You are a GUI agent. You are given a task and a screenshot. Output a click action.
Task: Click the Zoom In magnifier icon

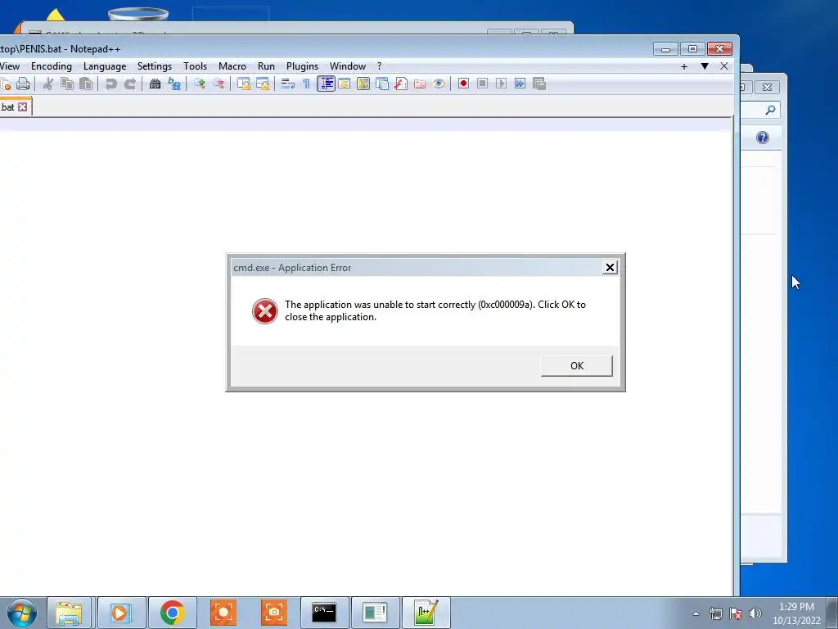(200, 84)
